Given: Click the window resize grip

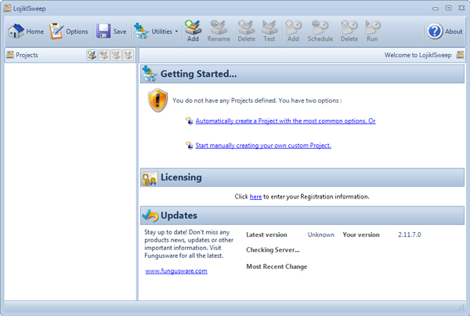Looking at the screenshot, I should [461, 307].
